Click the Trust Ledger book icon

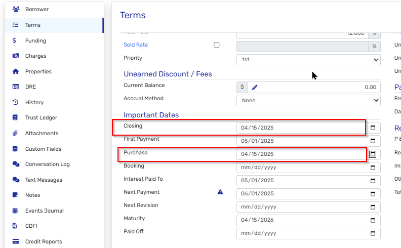point(16,118)
